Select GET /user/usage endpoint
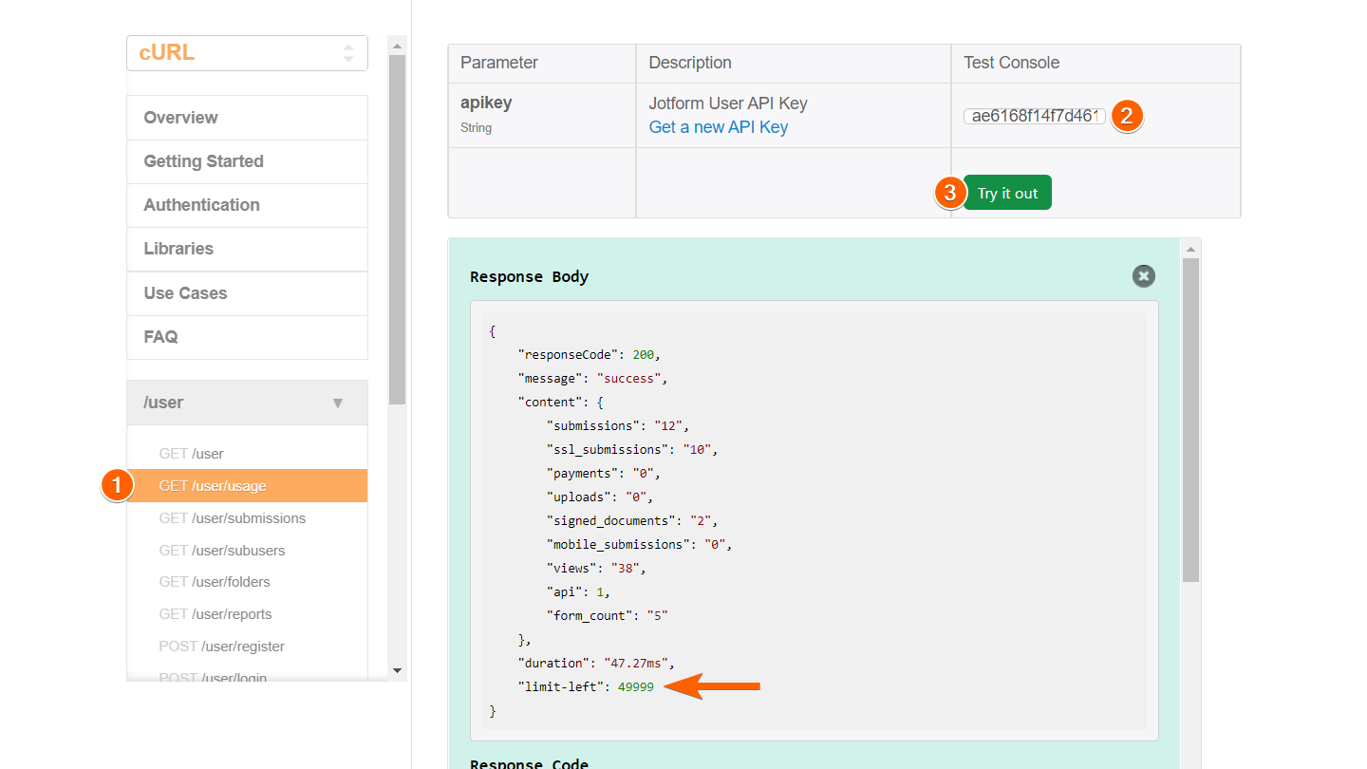 213,486
